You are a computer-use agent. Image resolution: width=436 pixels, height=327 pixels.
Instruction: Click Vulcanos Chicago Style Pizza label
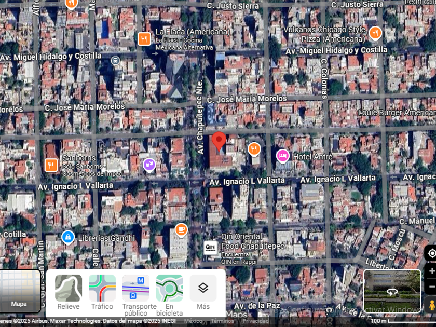[324, 34]
